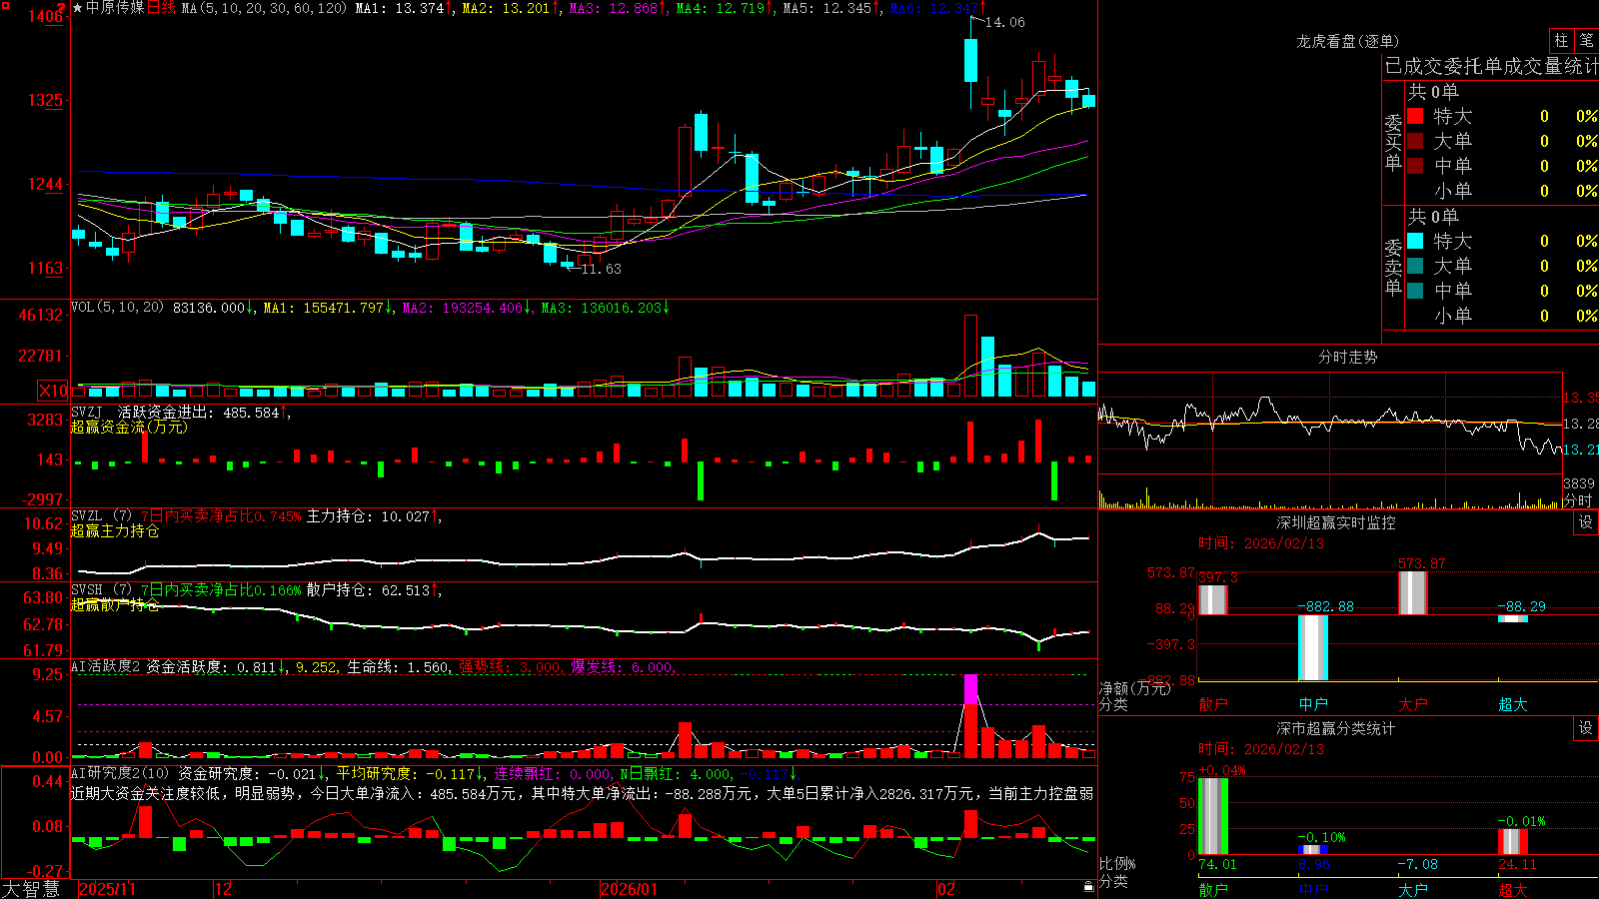Click the 超赢资金流(万元) yellow label
The width and height of the screenshot is (1599, 899).
[129, 428]
